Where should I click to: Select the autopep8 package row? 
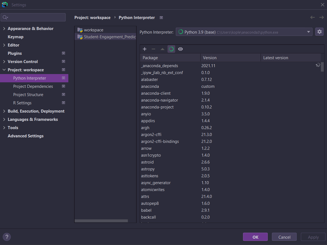(230, 203)
